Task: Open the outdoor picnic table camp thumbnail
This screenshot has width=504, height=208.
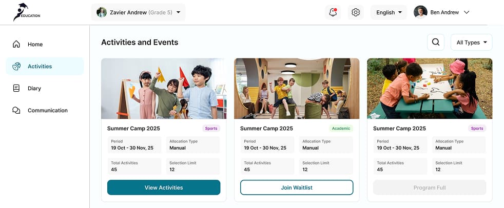Action: pos(430,88)
